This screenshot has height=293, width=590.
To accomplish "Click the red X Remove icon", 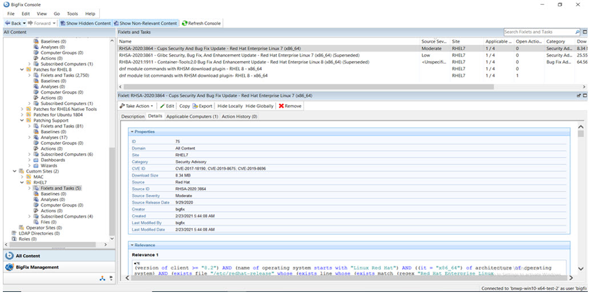I will click(x=281, y=106).
